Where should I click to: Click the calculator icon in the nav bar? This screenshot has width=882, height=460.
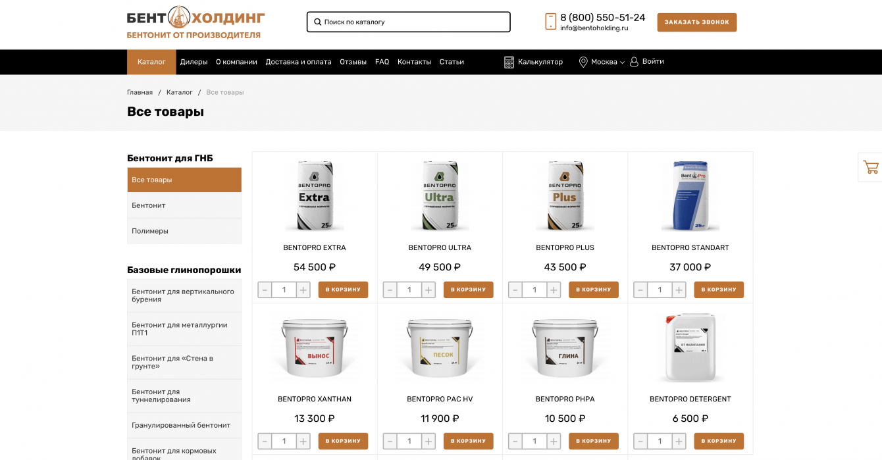click(x=509, y=62)
